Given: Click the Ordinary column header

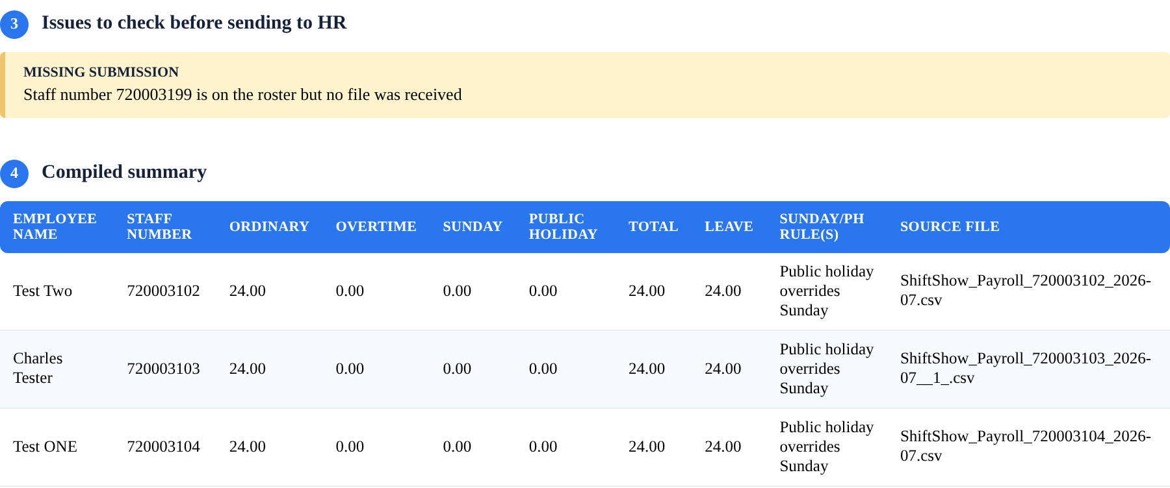Looking at the screenshot, I should 269,226.
